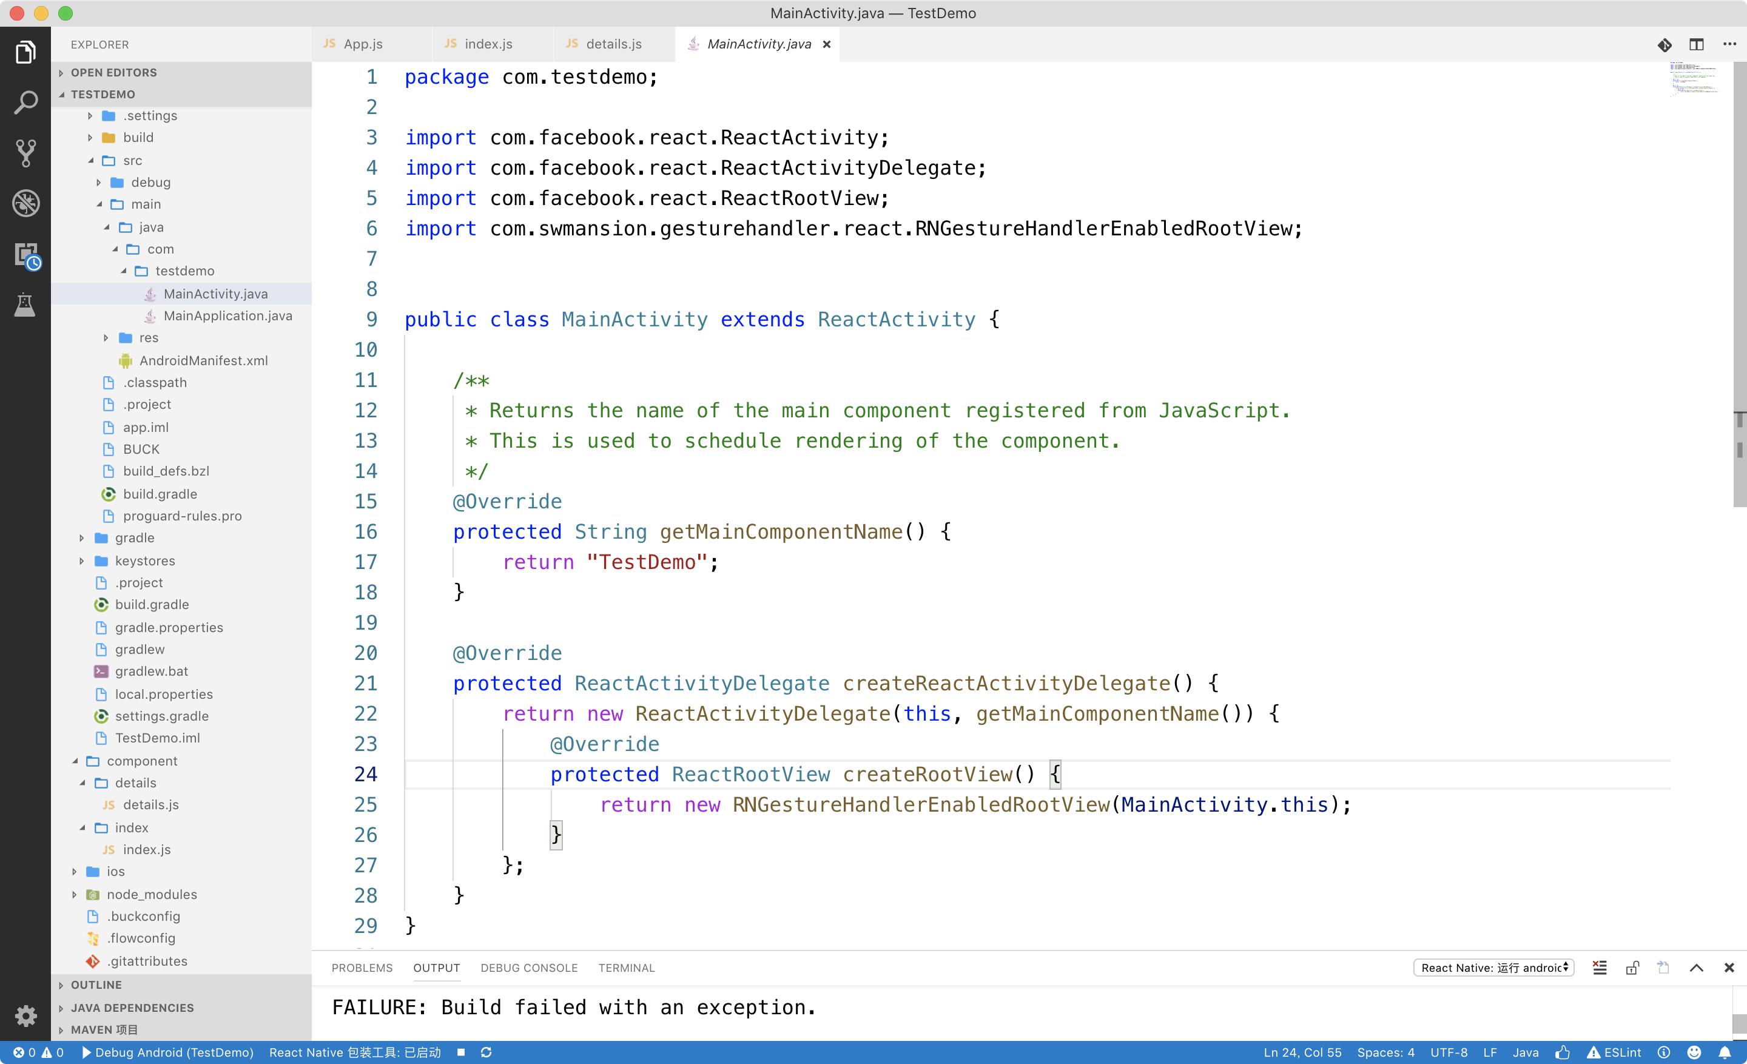
Task: Clear the output panel
Action: (x=1600, y=968)
